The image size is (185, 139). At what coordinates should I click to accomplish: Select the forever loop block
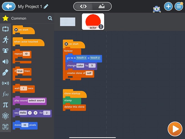72,51
